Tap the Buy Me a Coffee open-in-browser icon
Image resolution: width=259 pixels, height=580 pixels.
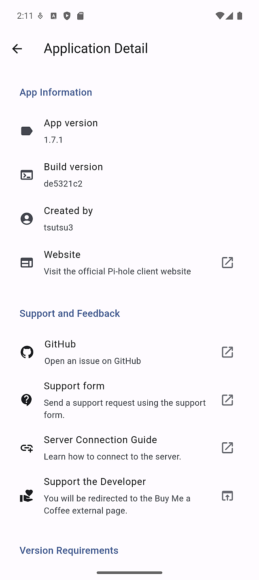(x=227, y=496)
